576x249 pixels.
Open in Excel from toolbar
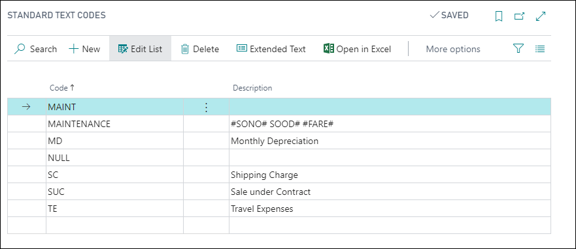tap(357, 49)
